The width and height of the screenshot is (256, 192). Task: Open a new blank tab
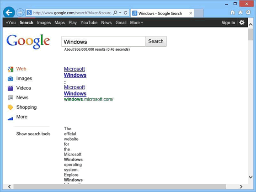click(199, 13)
